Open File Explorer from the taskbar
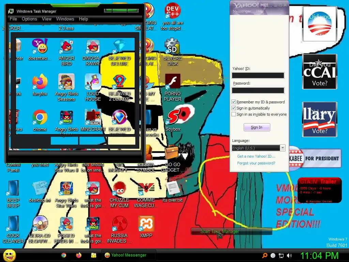This screenshot has height=262, width=349. [93, 255]
